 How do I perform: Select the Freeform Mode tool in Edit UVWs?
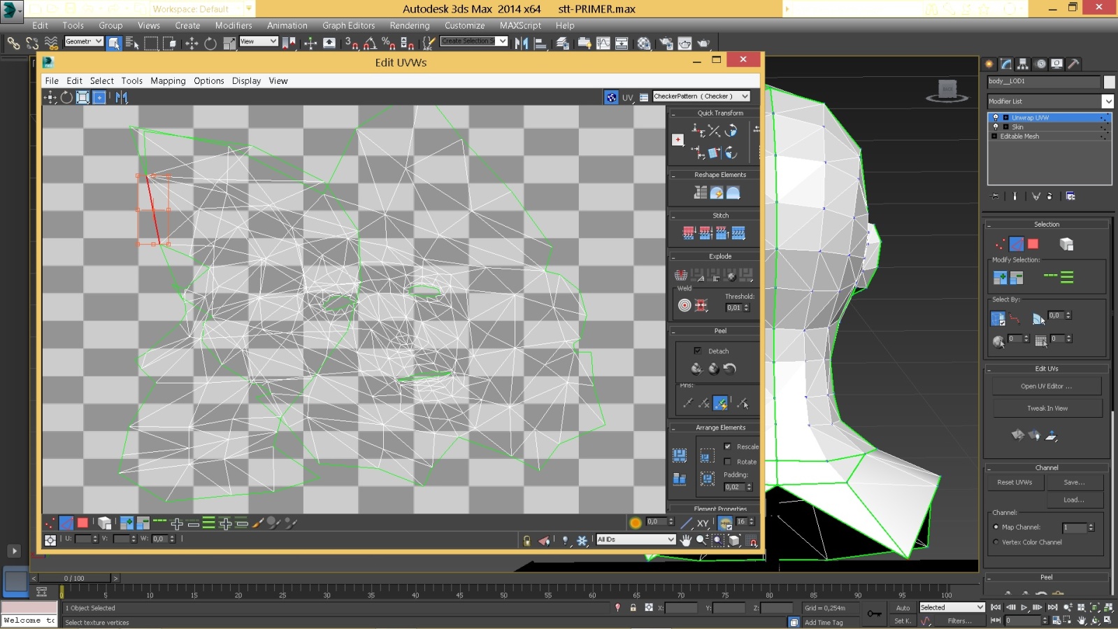[x=99, y=97]
